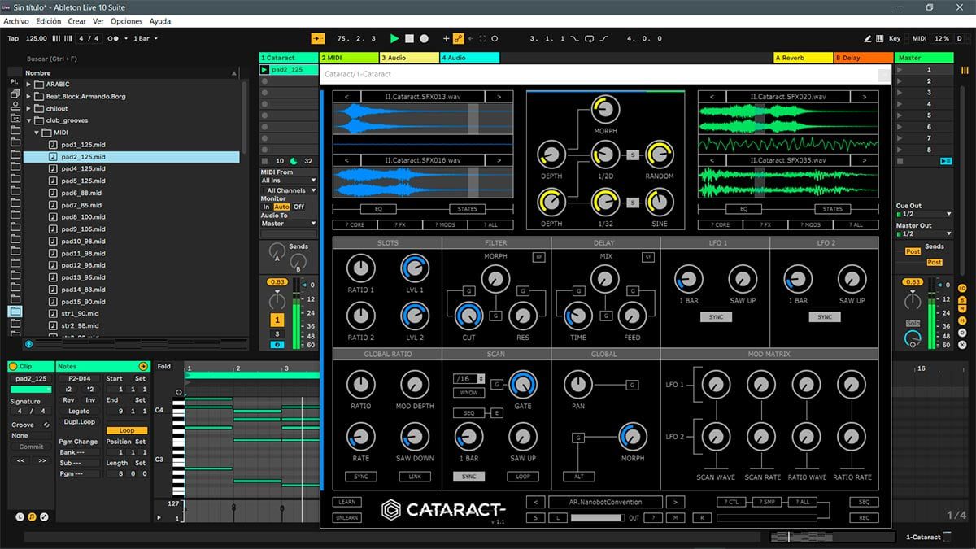Click the MIDI Arrangement Overdub plus icon
Viewport: 976px width, 549px height.
point(446,38)
